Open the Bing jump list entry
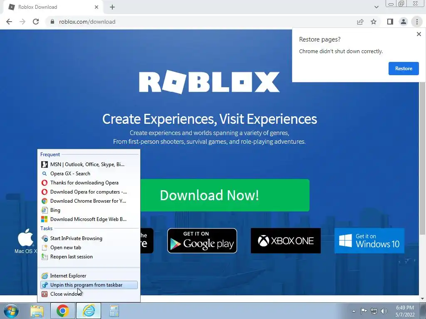The height and width of the screenshot is (319, 426). click(89, 210)
